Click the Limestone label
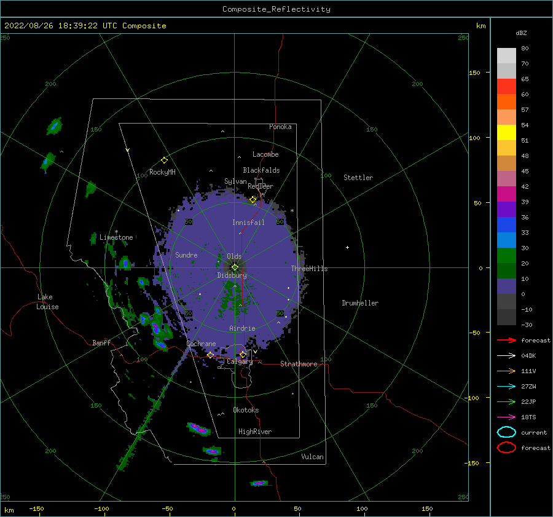 pyautogui.click(x=116, y=237)
